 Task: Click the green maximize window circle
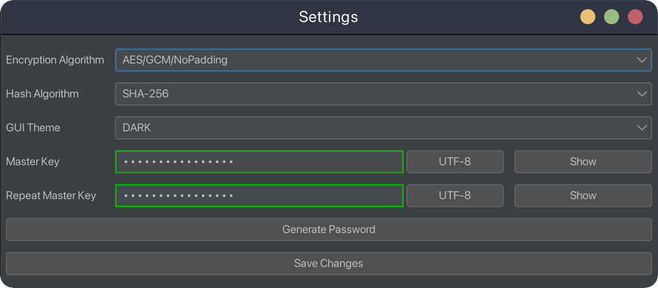(612, 17)
